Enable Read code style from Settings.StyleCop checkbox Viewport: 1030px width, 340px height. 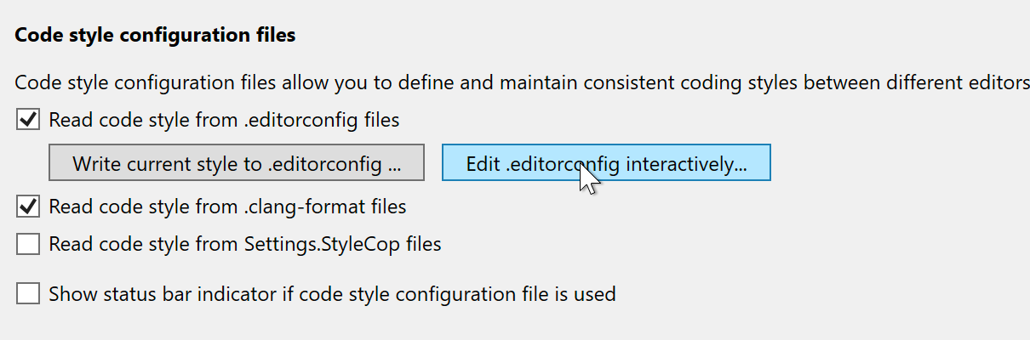click(x=28, y=245)
